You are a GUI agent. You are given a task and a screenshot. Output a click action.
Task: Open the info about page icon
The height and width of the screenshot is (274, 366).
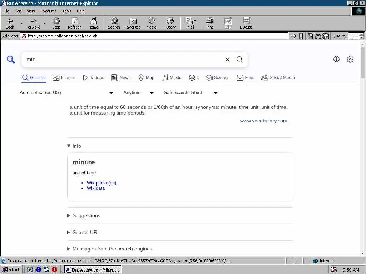coord(336,59)
